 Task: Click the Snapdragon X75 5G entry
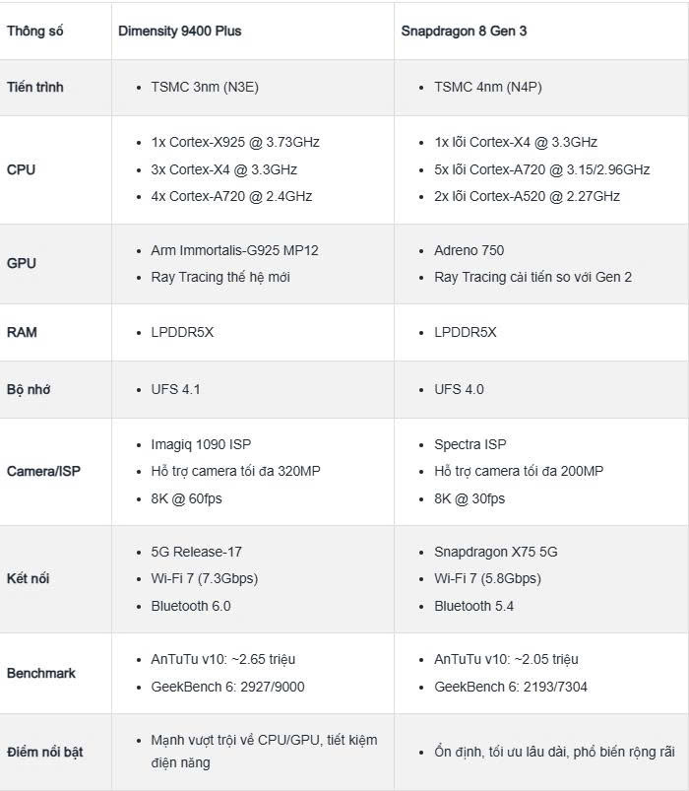coord(495,552)
